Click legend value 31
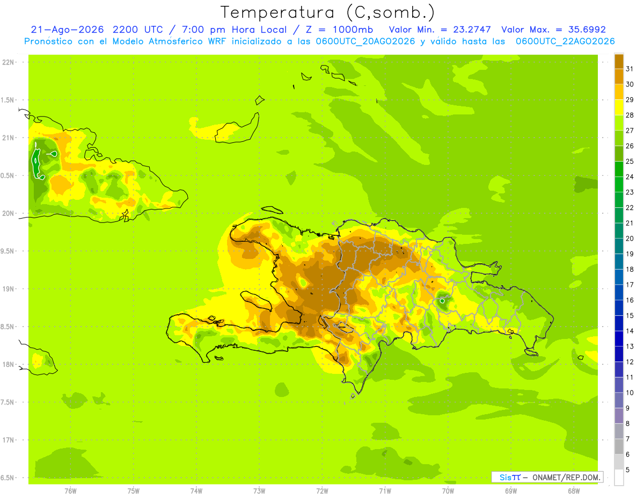 pyautogui.click(x=630, y=69)
